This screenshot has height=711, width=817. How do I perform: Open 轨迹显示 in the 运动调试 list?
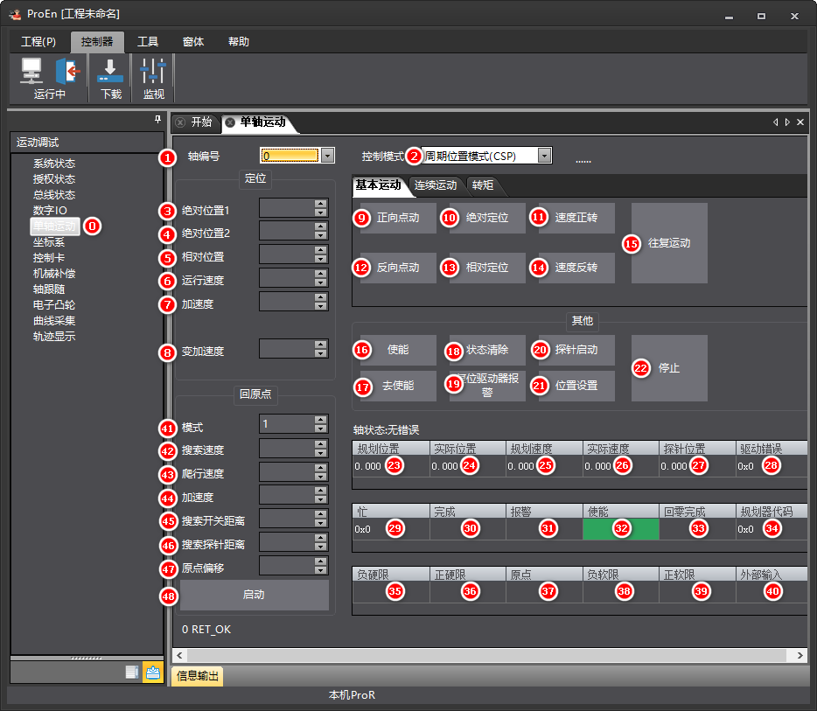[54, 337]
